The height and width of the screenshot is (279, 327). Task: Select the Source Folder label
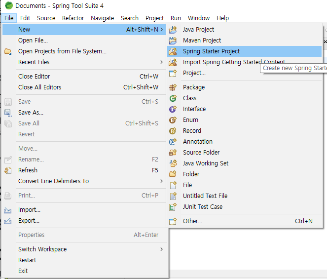pyautogui.click(x=201, y=153)
